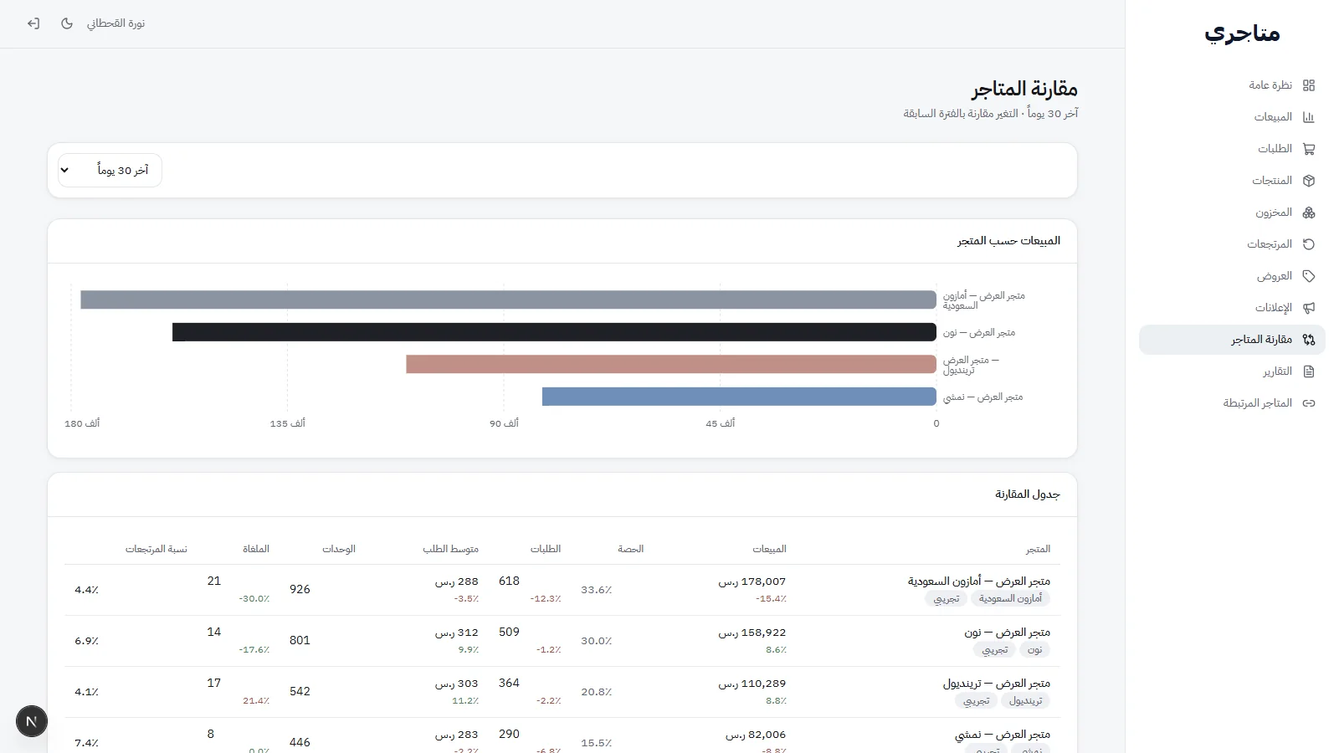Click the round N badge icon
Screen dimensions: 1339x753
(32, 721)
